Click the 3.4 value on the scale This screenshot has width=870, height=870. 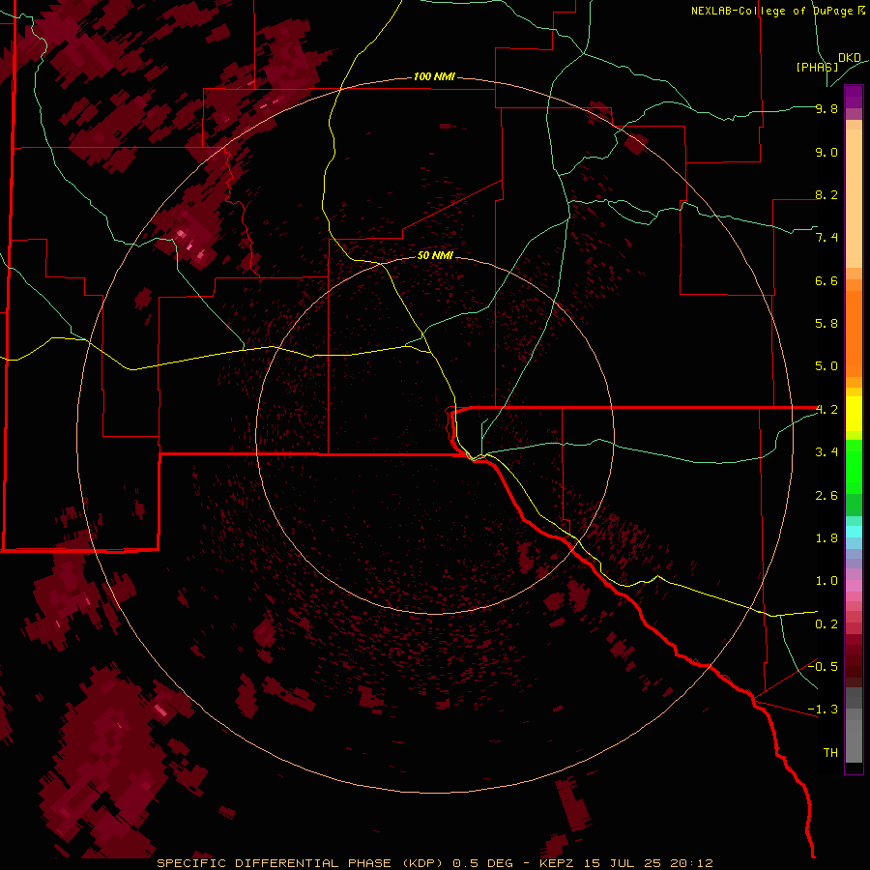(826, 452)
